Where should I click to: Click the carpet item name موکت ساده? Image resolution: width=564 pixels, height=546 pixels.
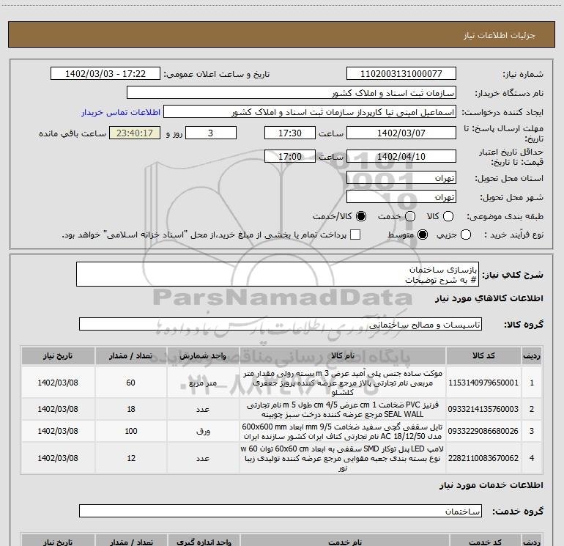tap(343, 383)
